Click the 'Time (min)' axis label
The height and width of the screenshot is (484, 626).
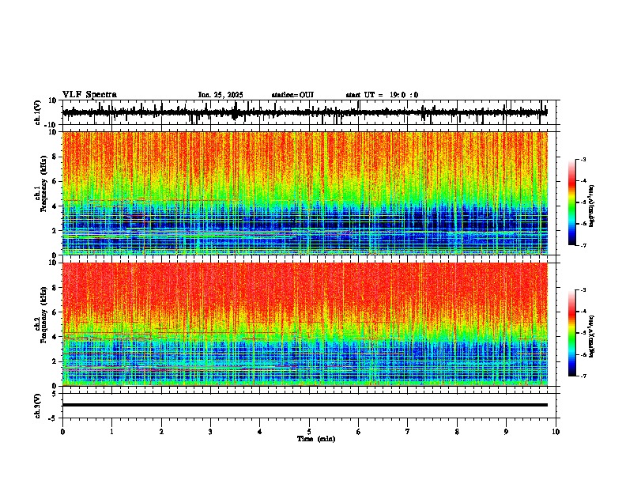(x=316, y=439)
